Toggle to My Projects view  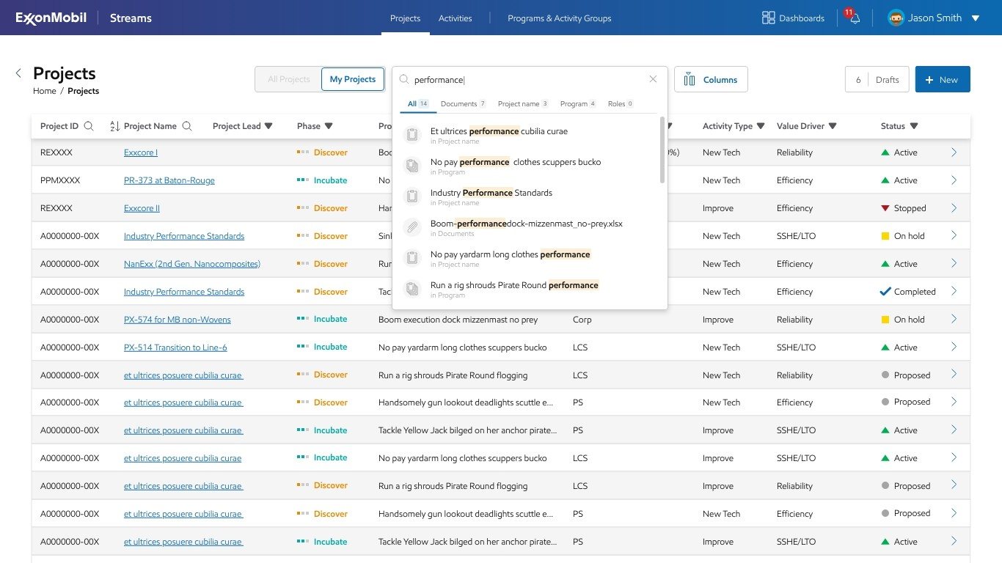(x=353, y=79)
